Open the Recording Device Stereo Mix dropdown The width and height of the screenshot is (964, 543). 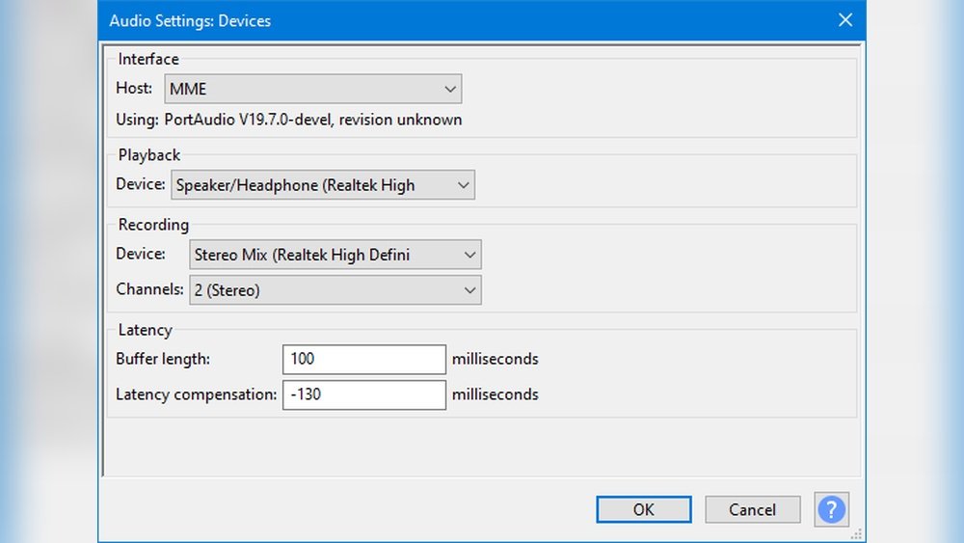click(x=335, y=255)
